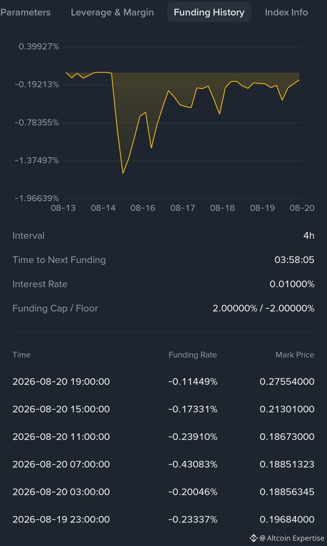Image resolution: width=327 pixels, height=546 pixels.
Task: Select the Funding History tab
Action: [x=209, y=12]
